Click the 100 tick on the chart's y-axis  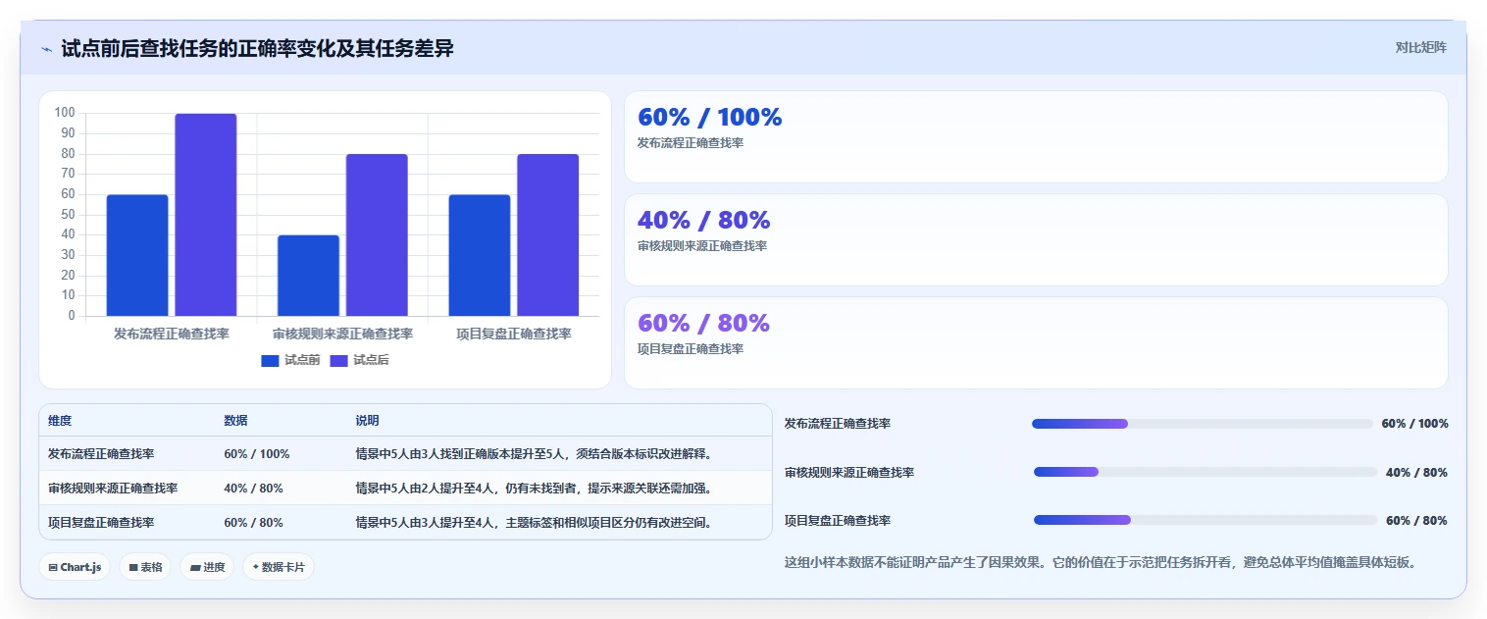pyautogui.click(x=65, y=113)
